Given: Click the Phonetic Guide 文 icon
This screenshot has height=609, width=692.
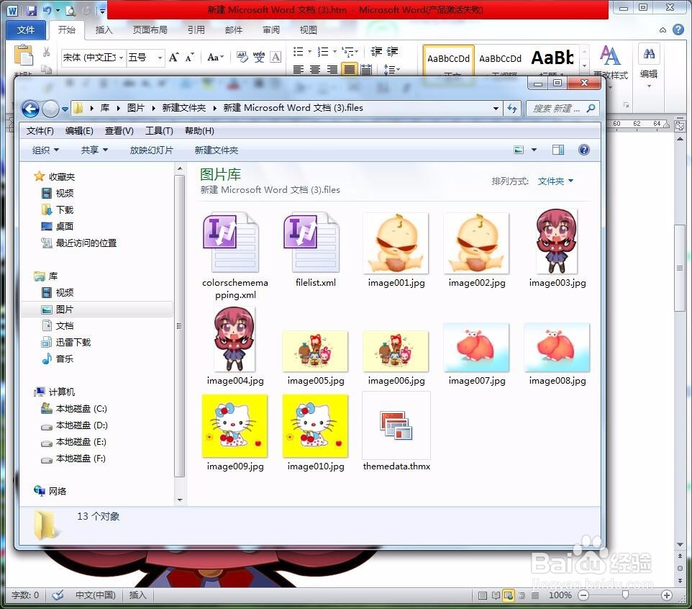Looking at the screenshot, I should click(x=259, y=57).
